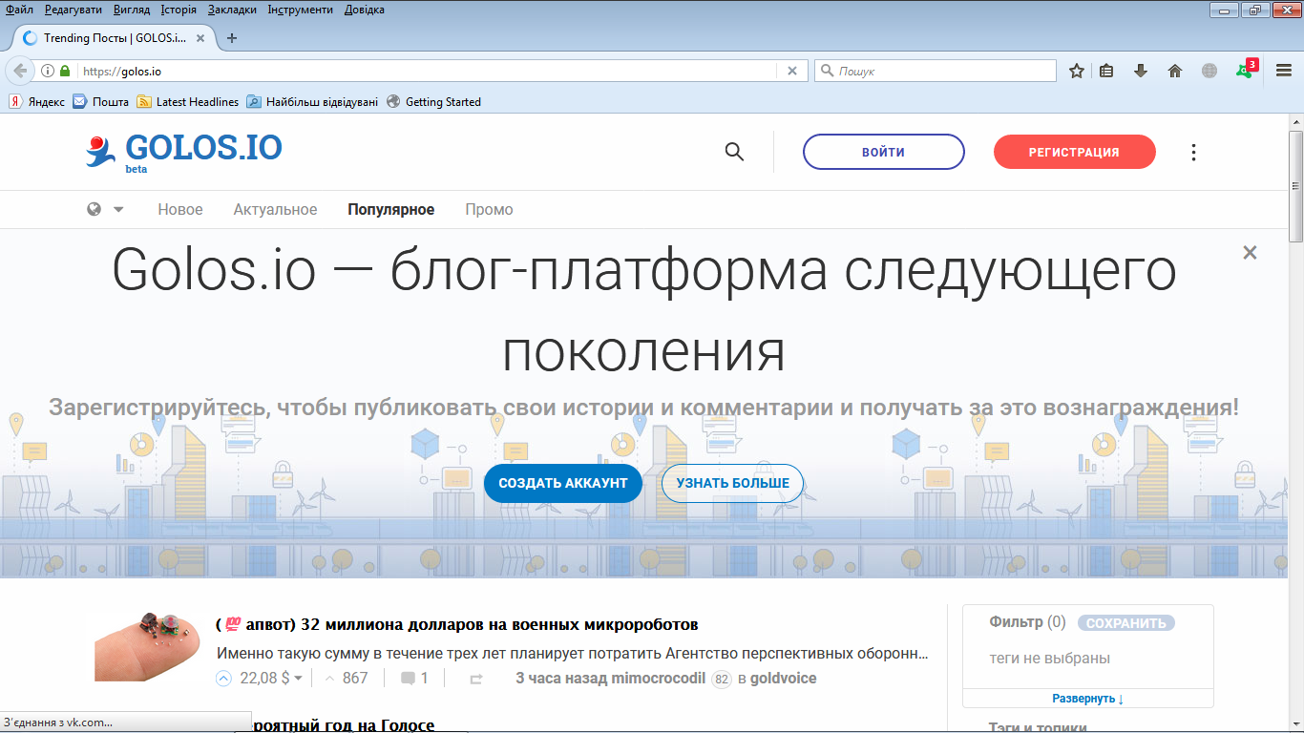Image resolution: width=1304 pixels, height=733 pixels.
Task: Open Пошта bookmark
Action: (100, 102)
